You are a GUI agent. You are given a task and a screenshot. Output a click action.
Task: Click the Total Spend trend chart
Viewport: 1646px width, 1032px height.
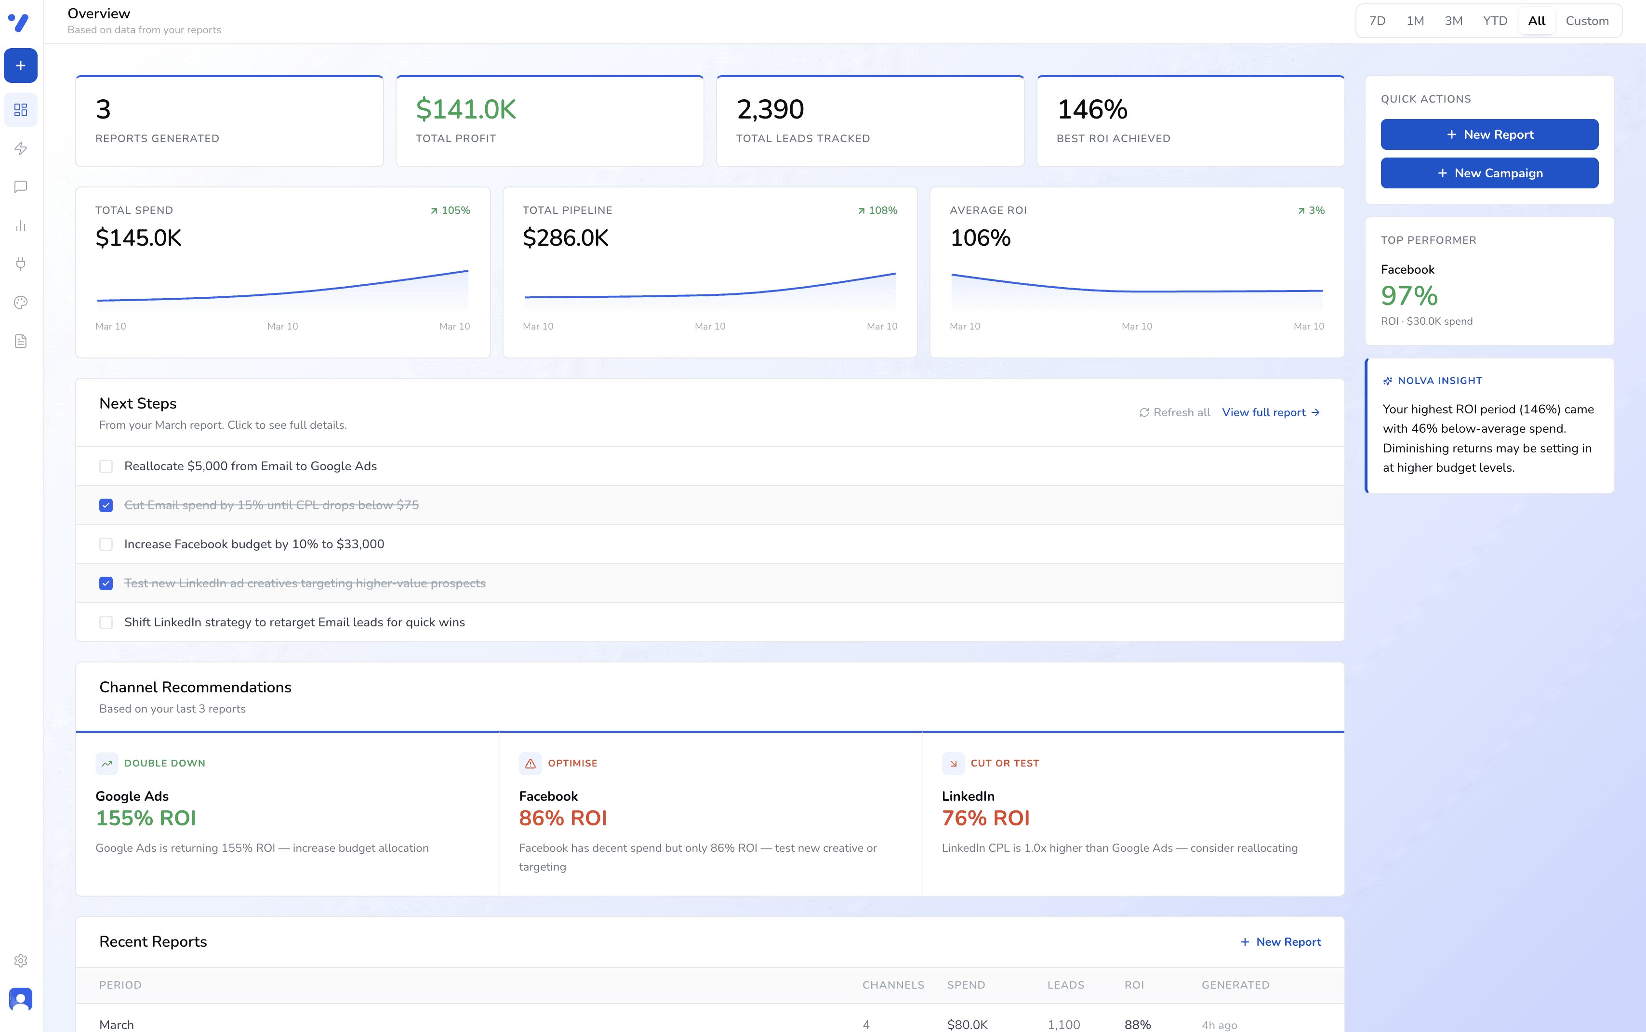pos(282,293)
